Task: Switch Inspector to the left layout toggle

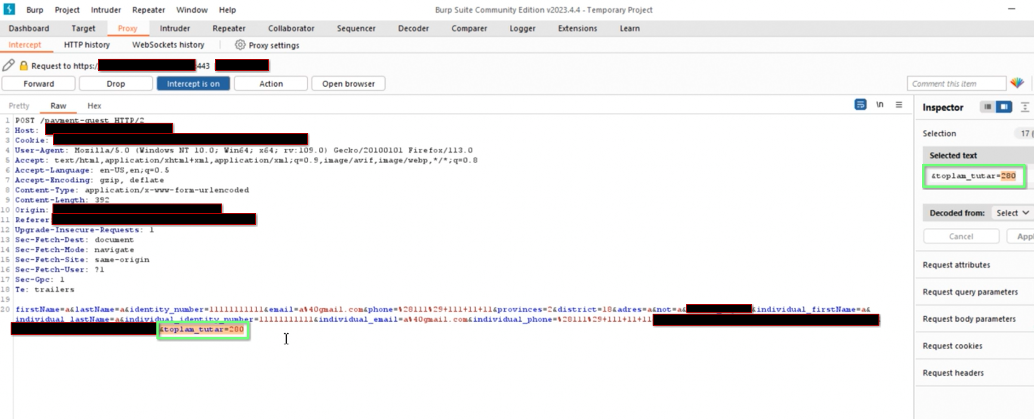Action: point(987,107)
